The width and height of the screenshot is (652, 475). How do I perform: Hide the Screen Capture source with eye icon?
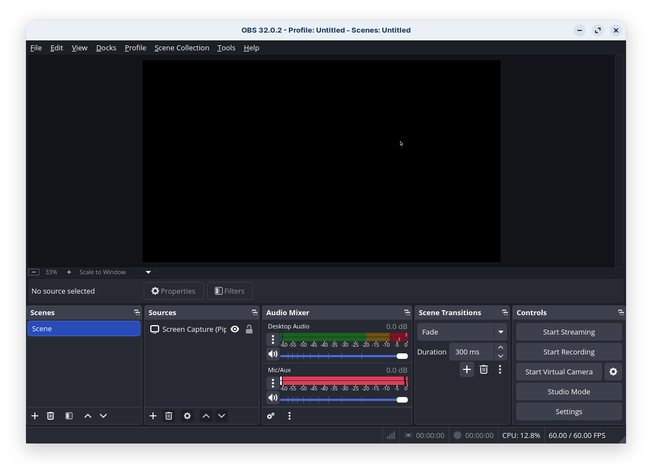coord(235,329)
